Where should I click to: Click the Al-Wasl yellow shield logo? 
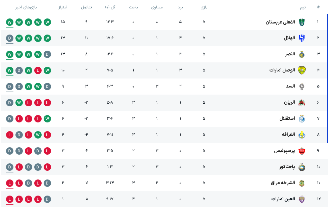tap(302, 70)
